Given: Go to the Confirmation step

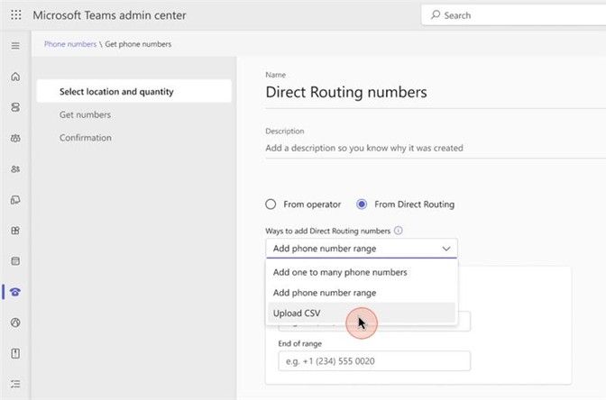Looking at the screenshot, I should coord(86,138).
